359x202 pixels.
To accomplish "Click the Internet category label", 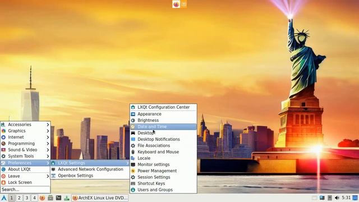I will point(16,137).
